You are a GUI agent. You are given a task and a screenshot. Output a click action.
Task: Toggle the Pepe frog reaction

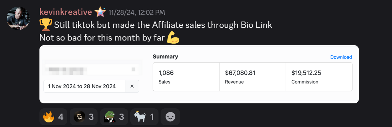tap(114, 117)
